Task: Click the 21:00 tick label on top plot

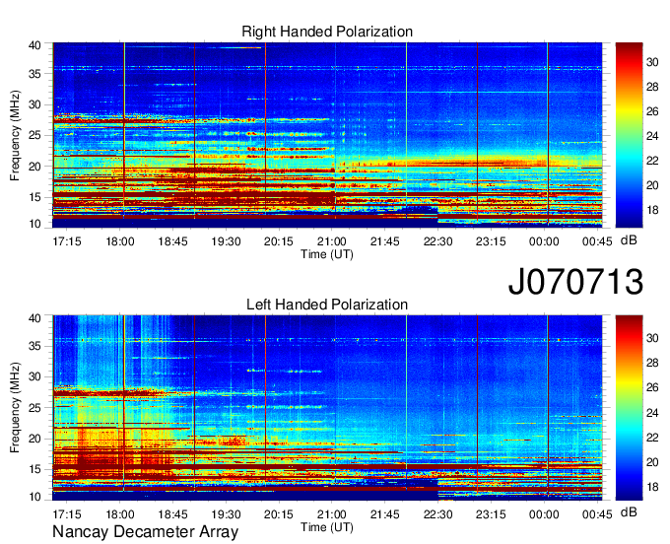Action: click(332, 241)
